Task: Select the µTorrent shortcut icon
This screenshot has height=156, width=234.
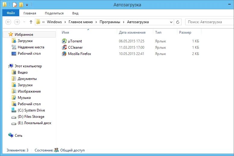Action: (64, 41)
